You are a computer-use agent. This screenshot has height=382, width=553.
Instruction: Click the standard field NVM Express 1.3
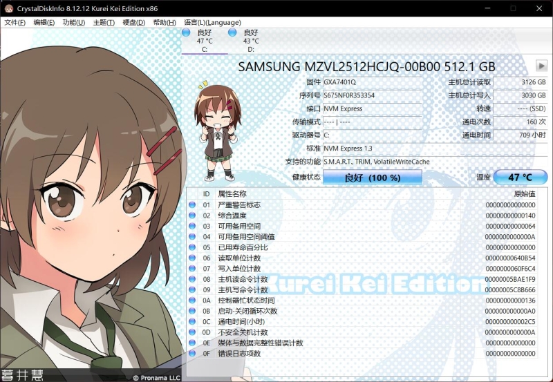[x=435, y=149]
